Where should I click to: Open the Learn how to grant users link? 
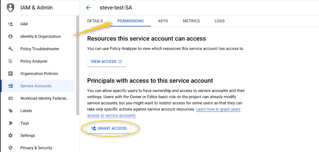click(x=218, y=109)
